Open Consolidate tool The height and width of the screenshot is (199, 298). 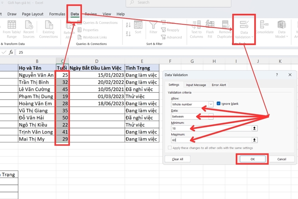pyautogui.click(x=264, y=28)
